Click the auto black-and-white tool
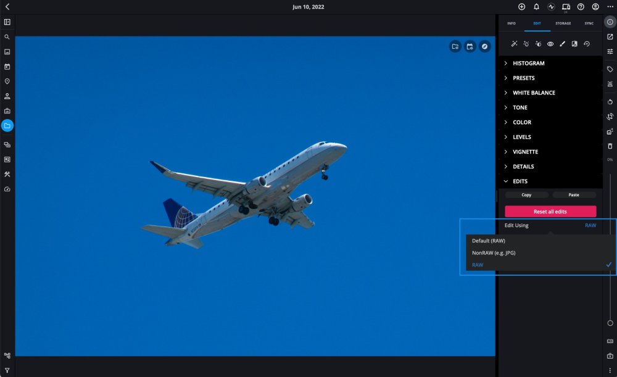Image resolution: width=617 pixels, height=377 pixels. 538,44
